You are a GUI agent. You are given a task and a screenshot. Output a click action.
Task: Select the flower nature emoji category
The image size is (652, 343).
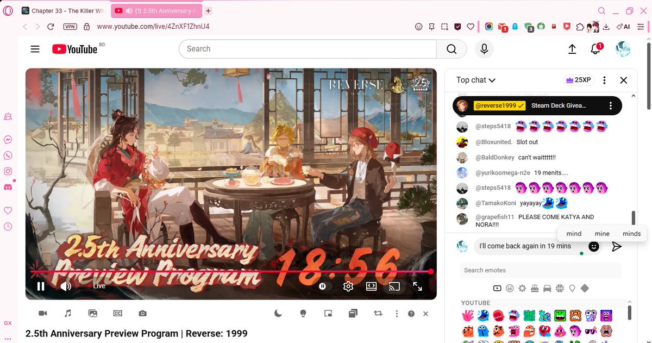pos(522,288)
